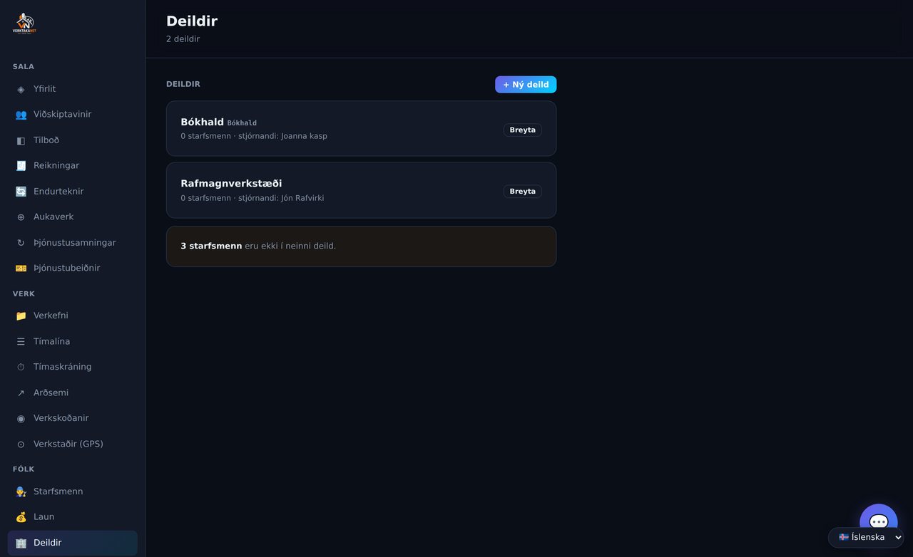Click the Reikningar receipt icon
This screenshot has width=913, height=557.
pos(21,166)
